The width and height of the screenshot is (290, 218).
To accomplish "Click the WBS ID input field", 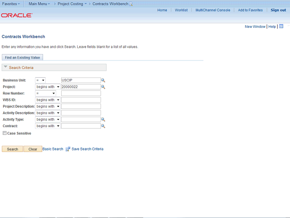I will pos(81,100).
